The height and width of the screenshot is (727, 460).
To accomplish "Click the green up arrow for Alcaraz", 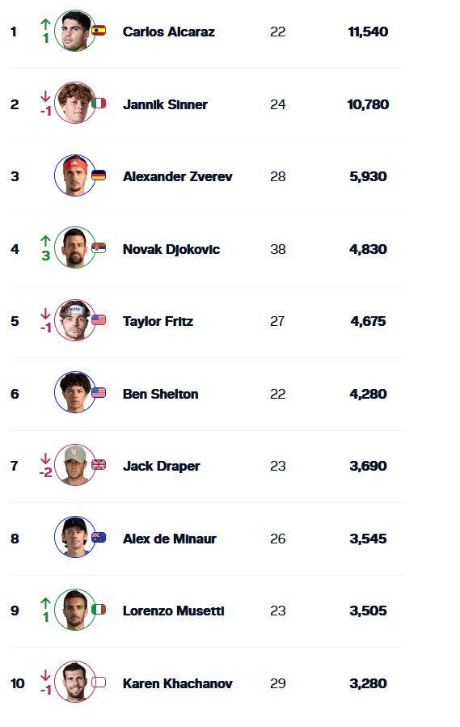I will pyautogui.click(x=45, y=24).
